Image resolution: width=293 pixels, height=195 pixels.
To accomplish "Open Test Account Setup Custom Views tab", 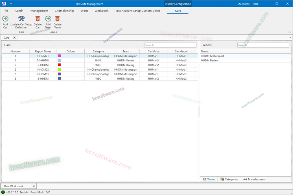I will pyautogui.click(x=138, y=11).
